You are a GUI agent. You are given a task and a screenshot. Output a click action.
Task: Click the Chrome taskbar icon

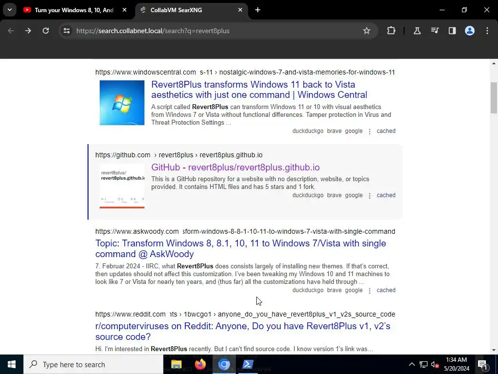pos(224,364)
